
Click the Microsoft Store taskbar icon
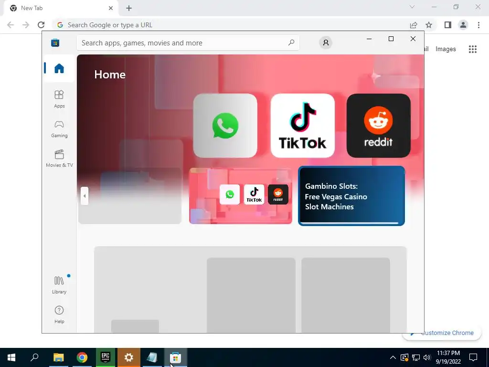click(x=176, y=357)
